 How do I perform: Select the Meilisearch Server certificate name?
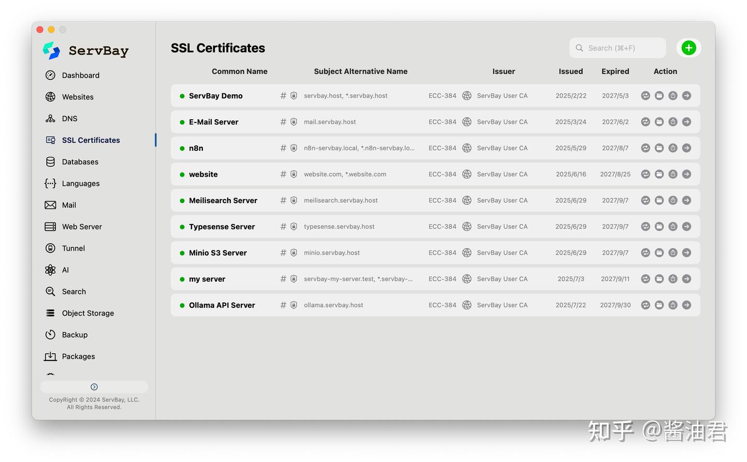coord(223,201)
